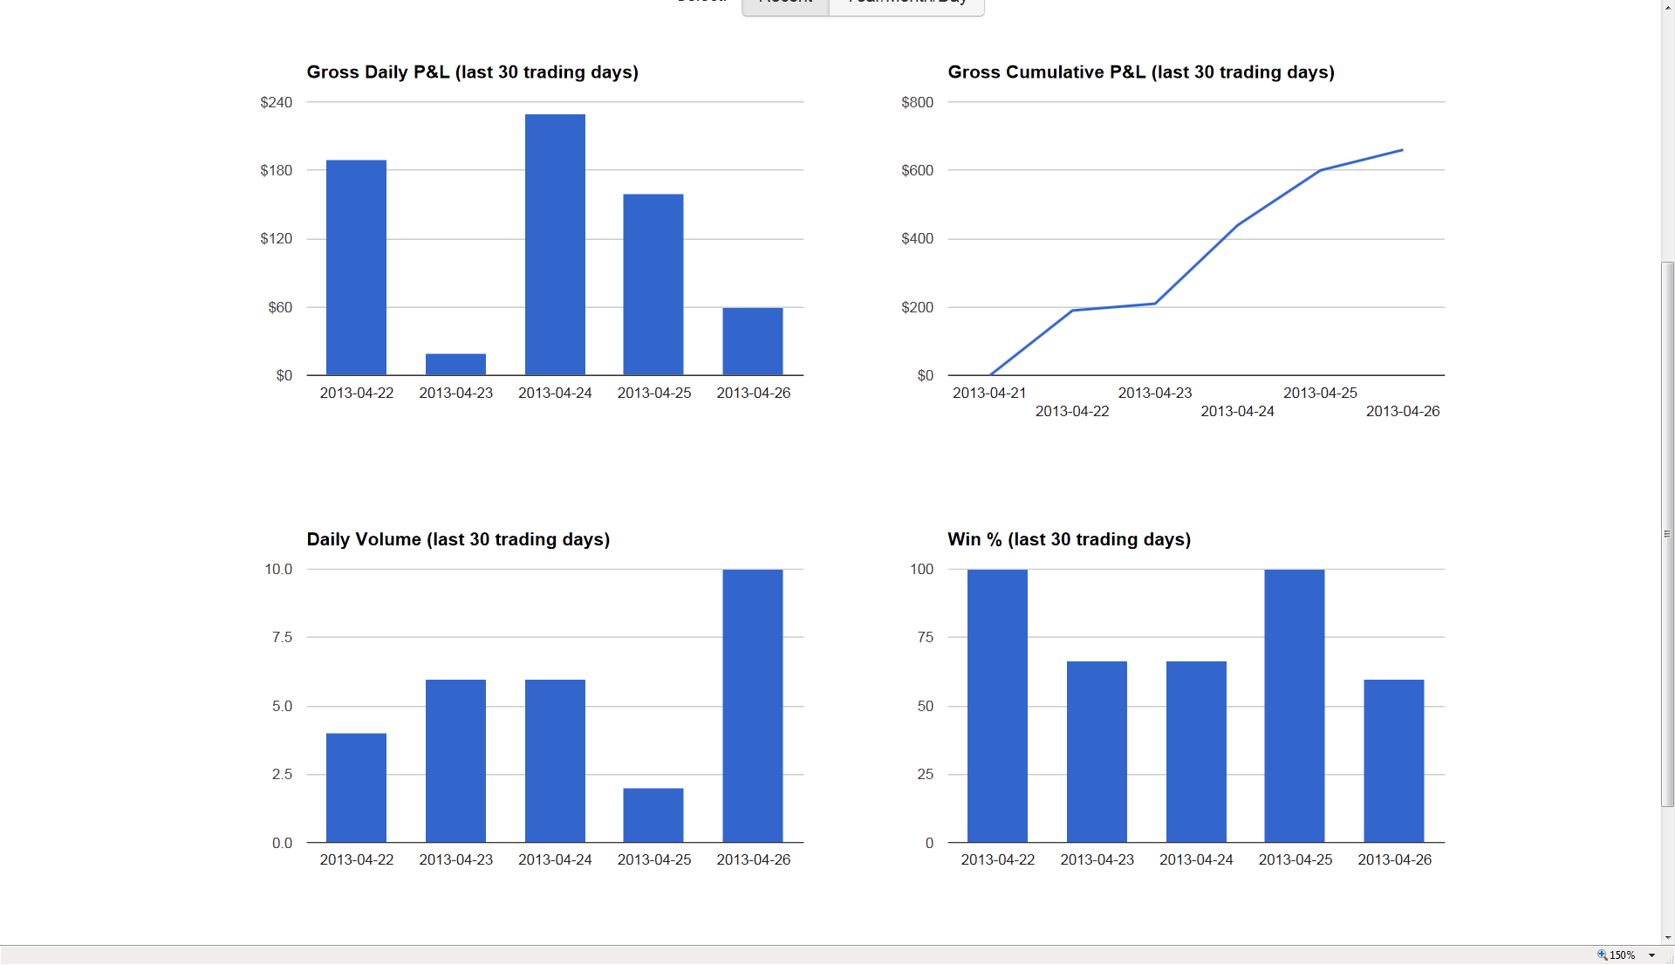
Task: Click the 7.5 label on Daily Volume axis
Action: [282, 637]
